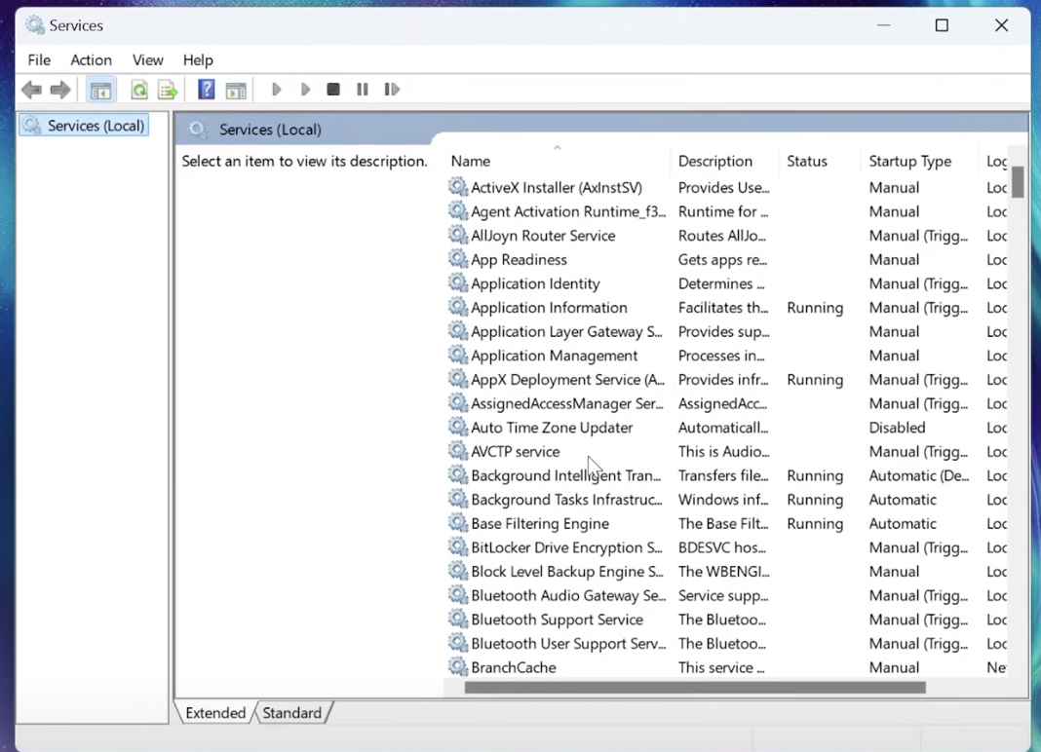Click the gear icon beside Bluetooth Support Service
The height and width of the screenshot is (752, 1041).
pos(457,619)
